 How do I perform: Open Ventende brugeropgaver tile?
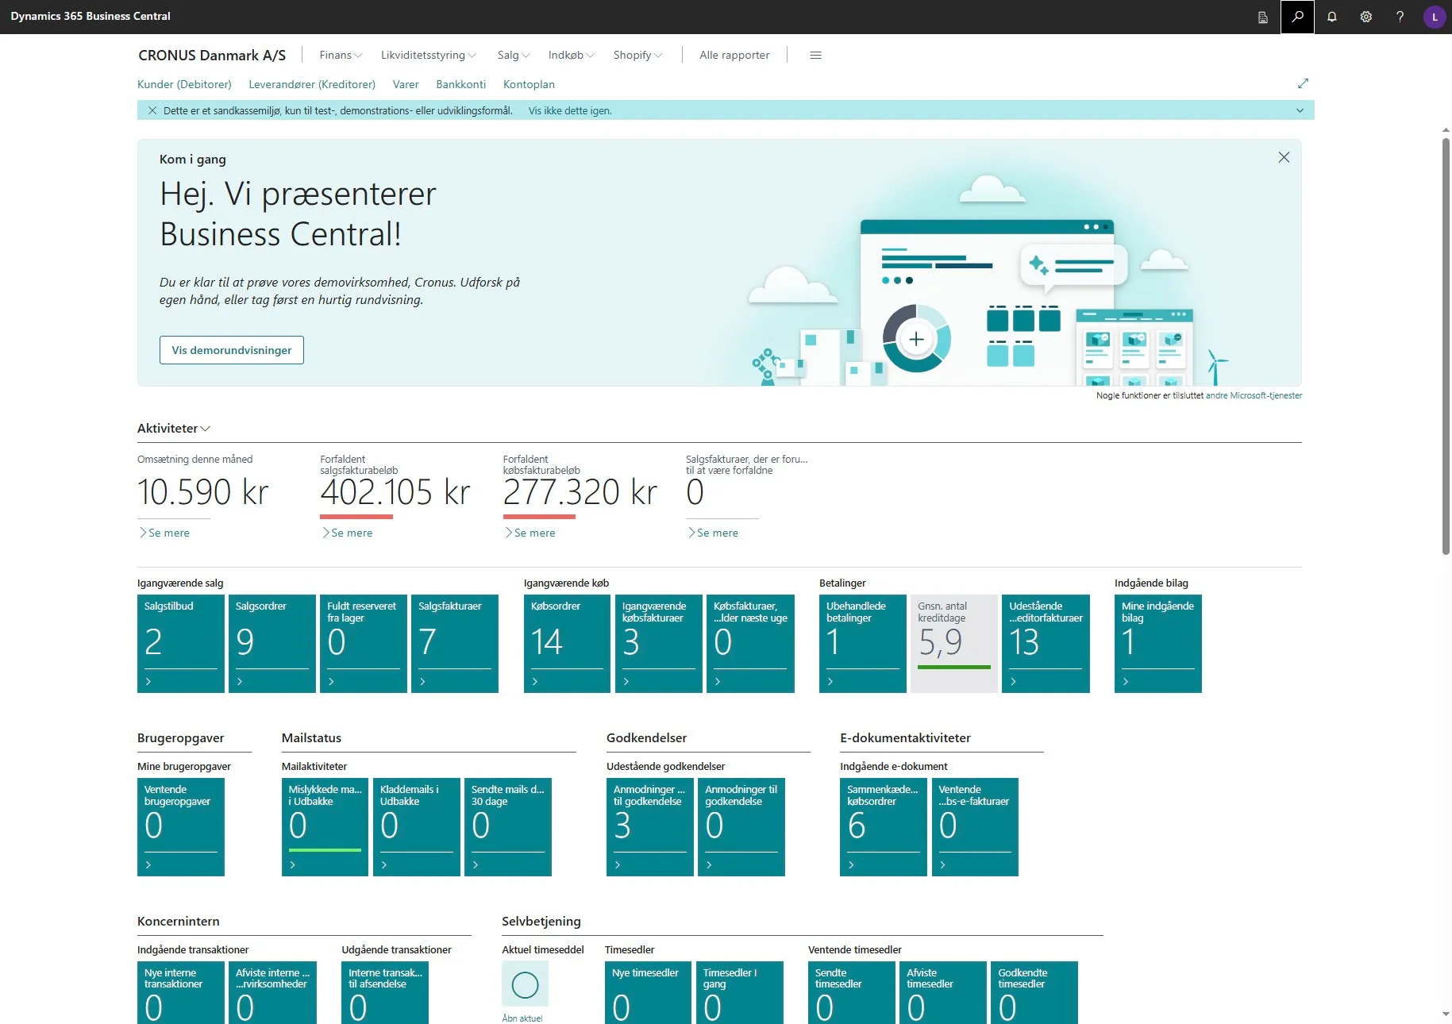coord(181,827)
